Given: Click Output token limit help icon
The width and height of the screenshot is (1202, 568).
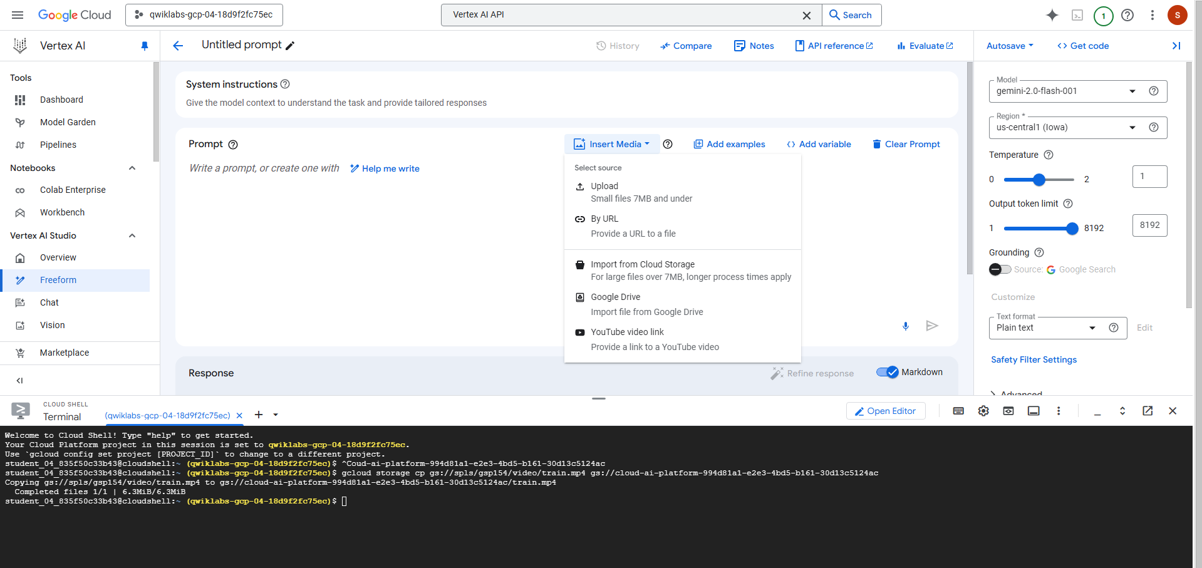Looking at the screenshot, I should [1069, 204].
